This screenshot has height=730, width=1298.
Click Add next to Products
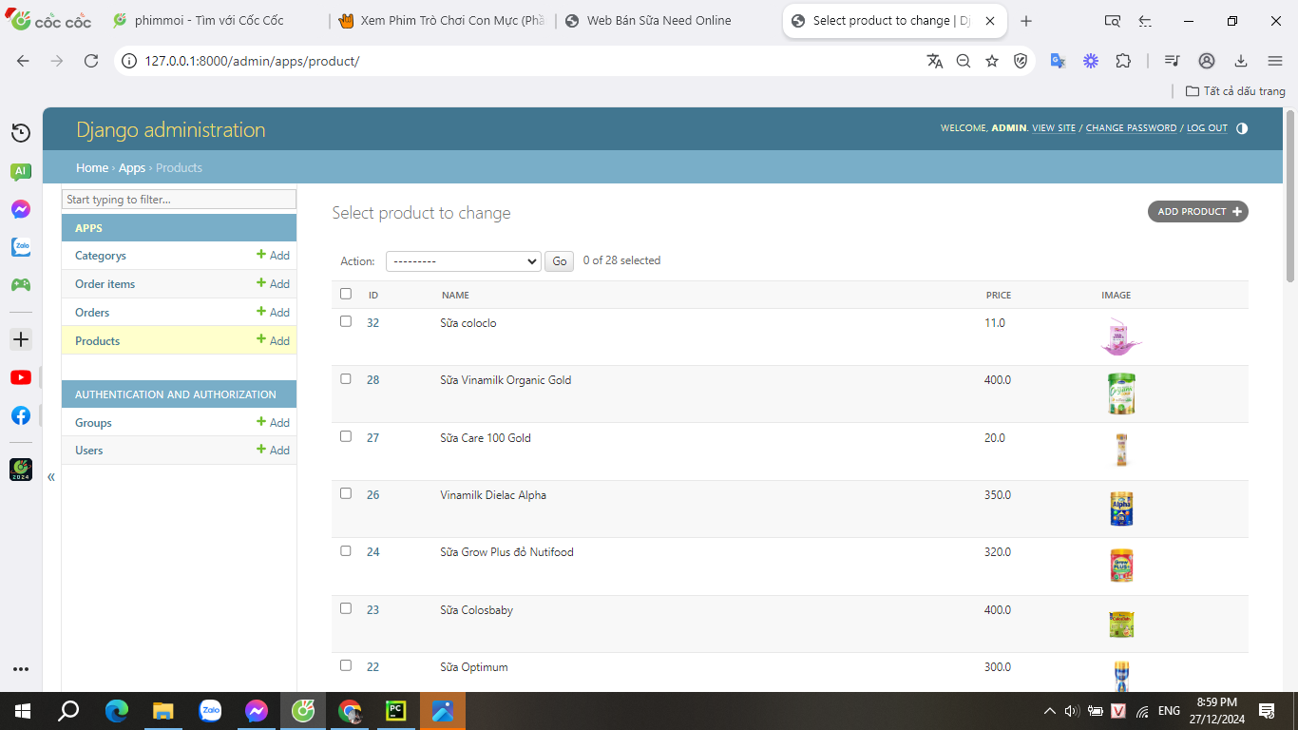click(273, 340)
